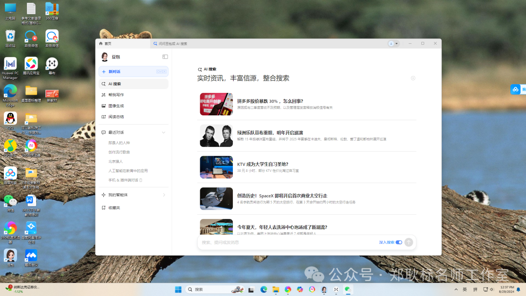Collapse the 最近对话 section chevron
Viewport: 526px width, 296px height.
(164, 132)
